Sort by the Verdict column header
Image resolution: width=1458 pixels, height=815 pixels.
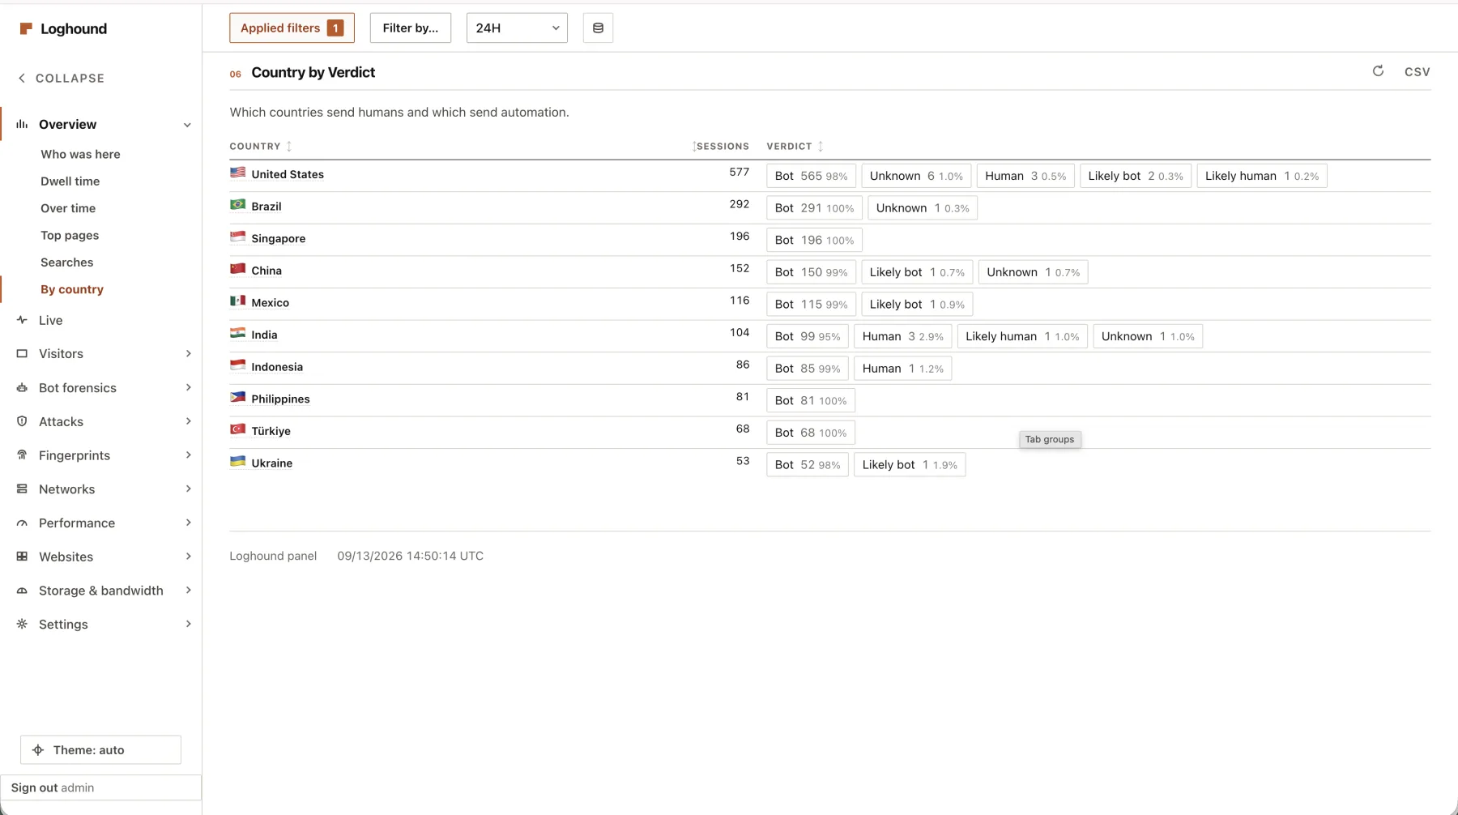tap(795, 147)
